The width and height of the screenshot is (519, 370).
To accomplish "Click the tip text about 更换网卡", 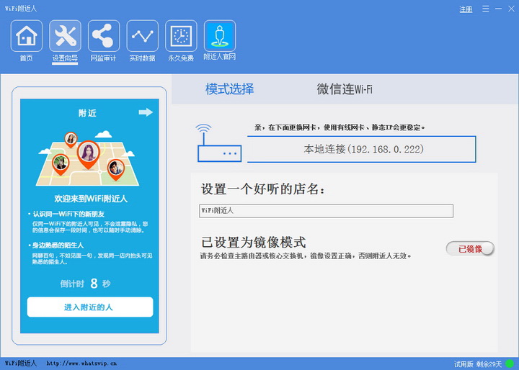I will 340,127.
